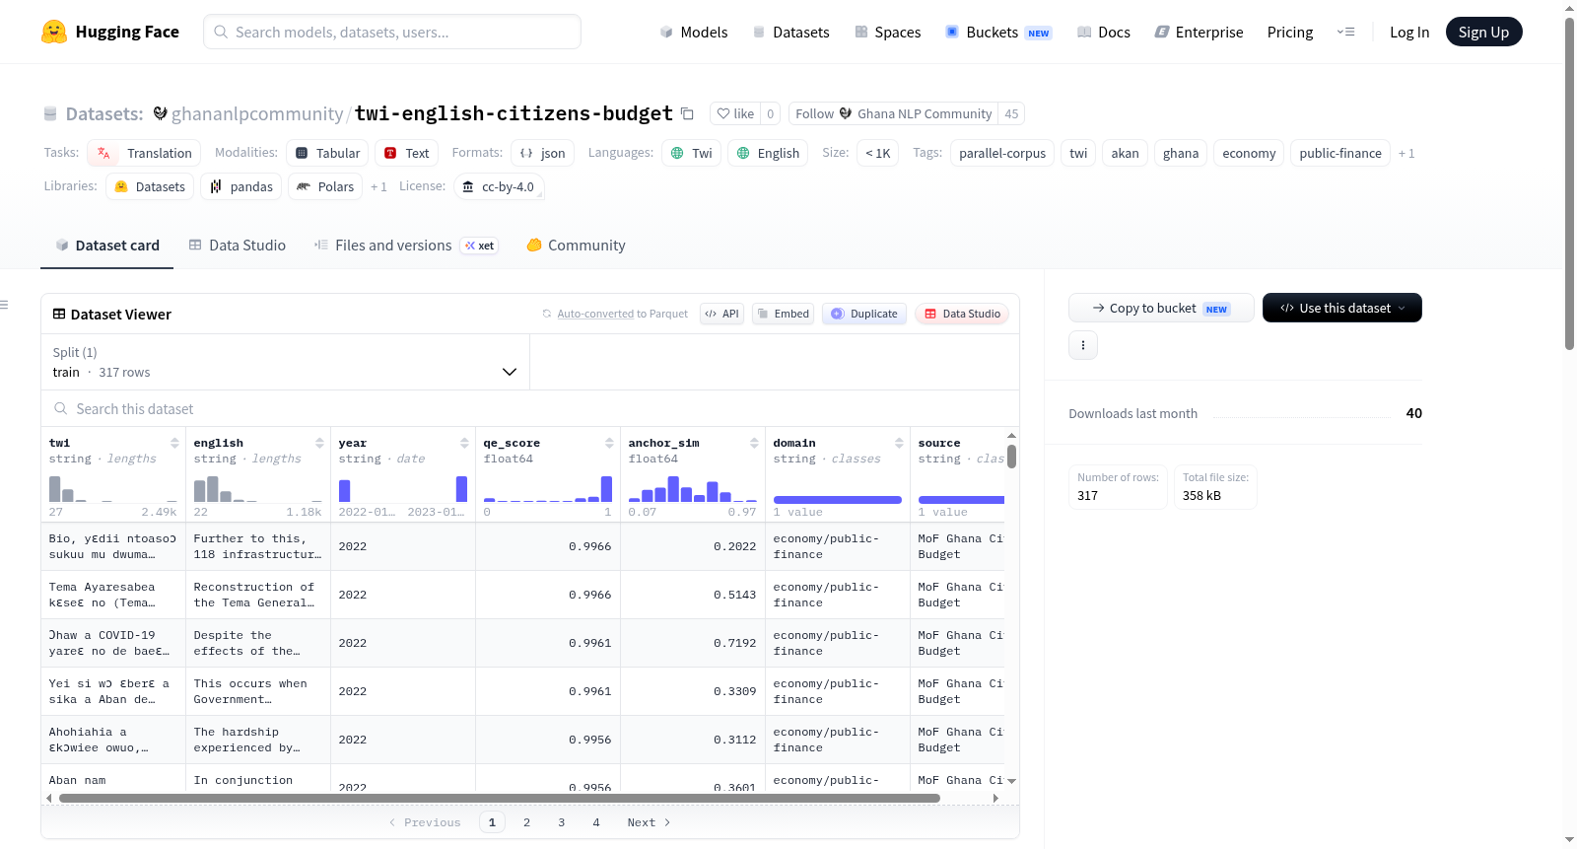Open Datasets in the top navigation
Image resolution: width=1577 pixels, height=849 pixels.
click(791, 32)
